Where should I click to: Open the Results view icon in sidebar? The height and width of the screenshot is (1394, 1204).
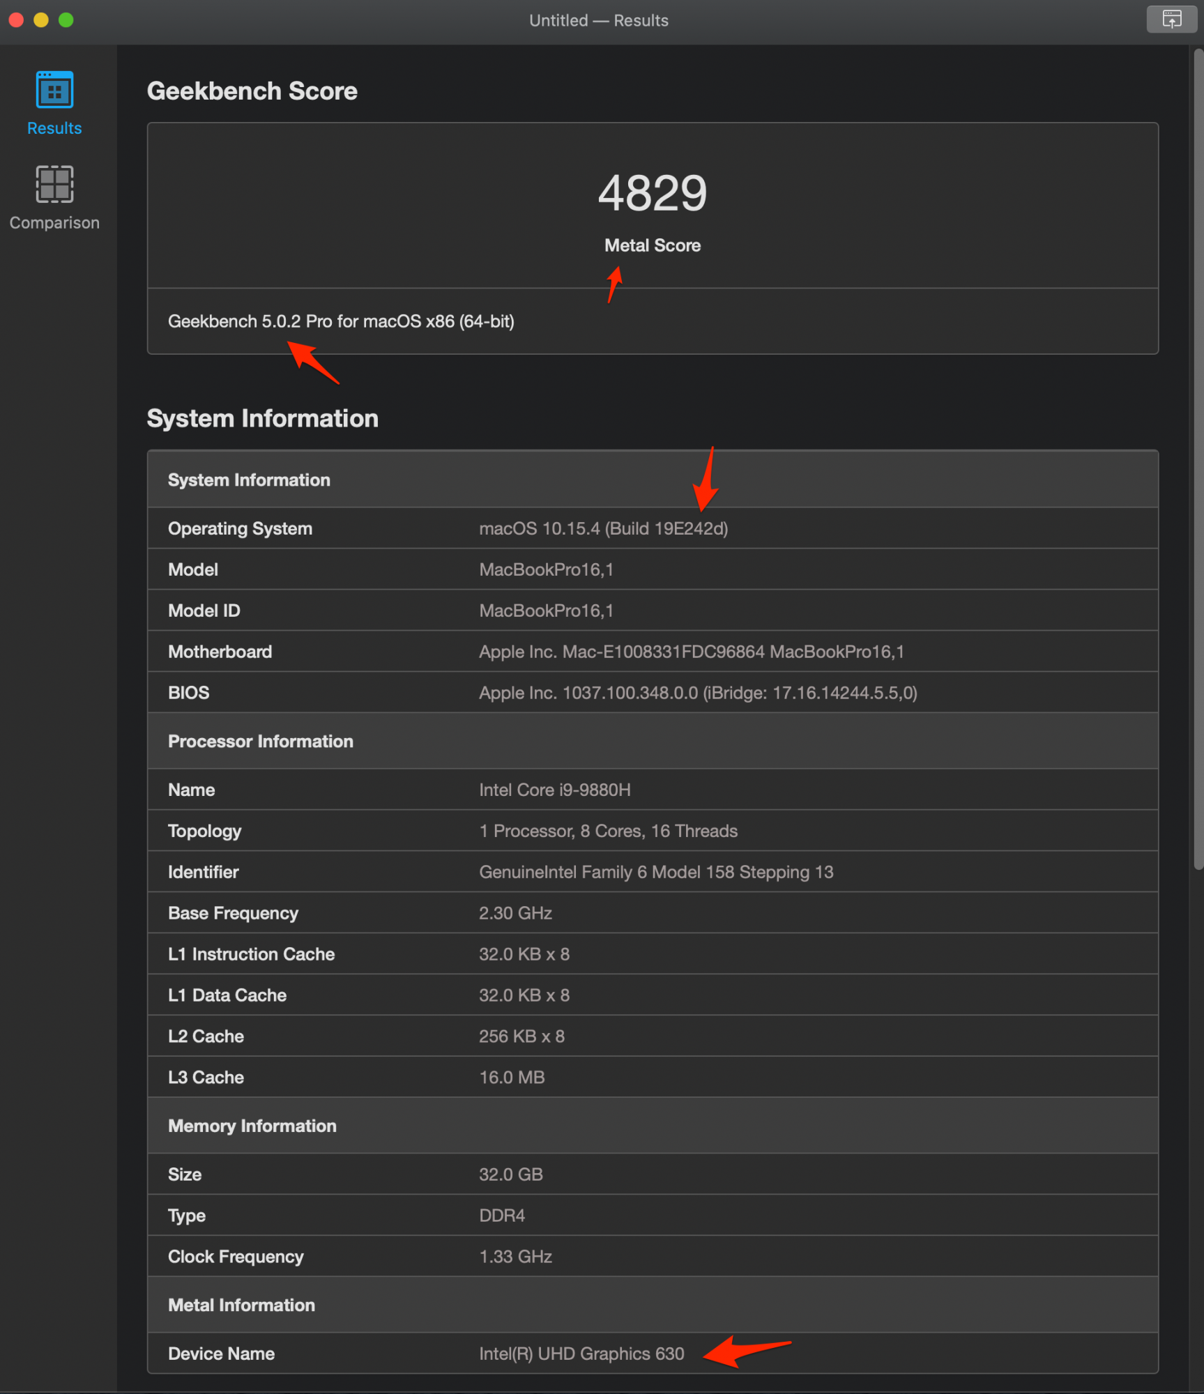(54, 90)
